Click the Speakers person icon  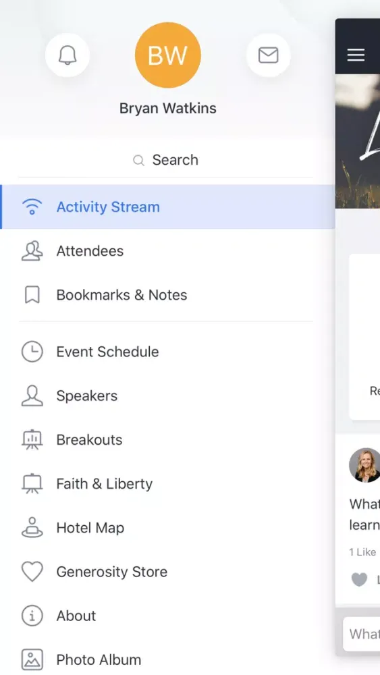coord(32,396)
